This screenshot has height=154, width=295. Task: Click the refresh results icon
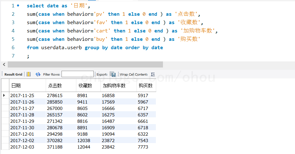click(38, 74)
